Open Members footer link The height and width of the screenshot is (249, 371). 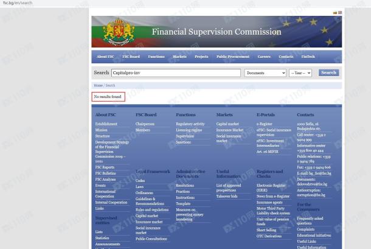pyautogui.click(x=143, y=130)
